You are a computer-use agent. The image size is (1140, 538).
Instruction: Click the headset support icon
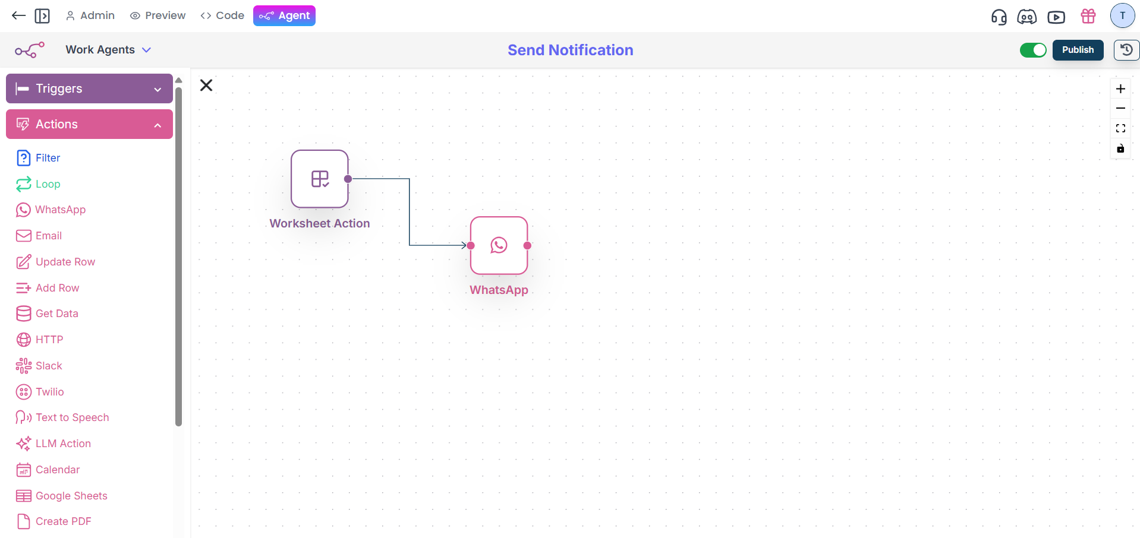(x=999, y=17)
